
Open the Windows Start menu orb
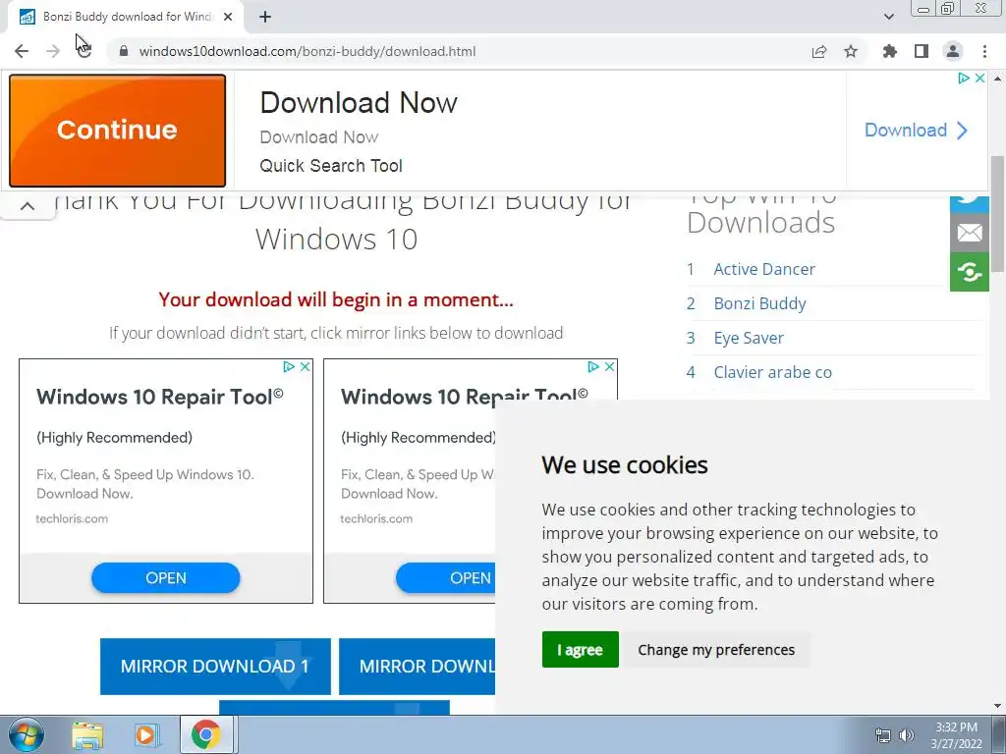(x=26, y=734)
